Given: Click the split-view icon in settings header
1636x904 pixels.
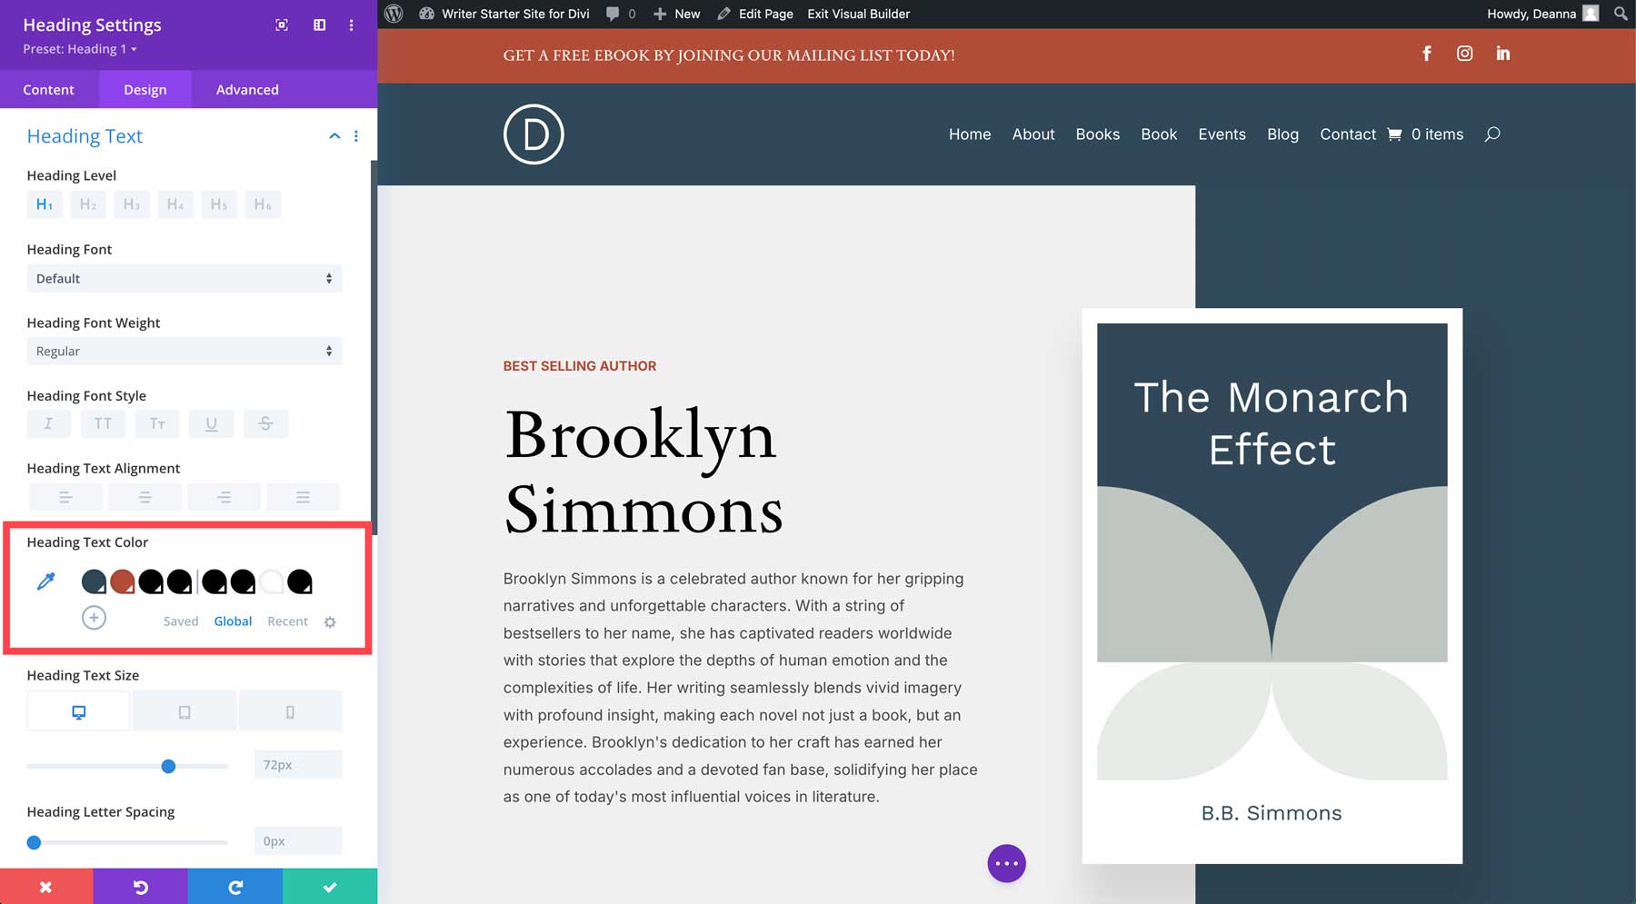Looking at the screenshot, I should click(x=319, y=25).
